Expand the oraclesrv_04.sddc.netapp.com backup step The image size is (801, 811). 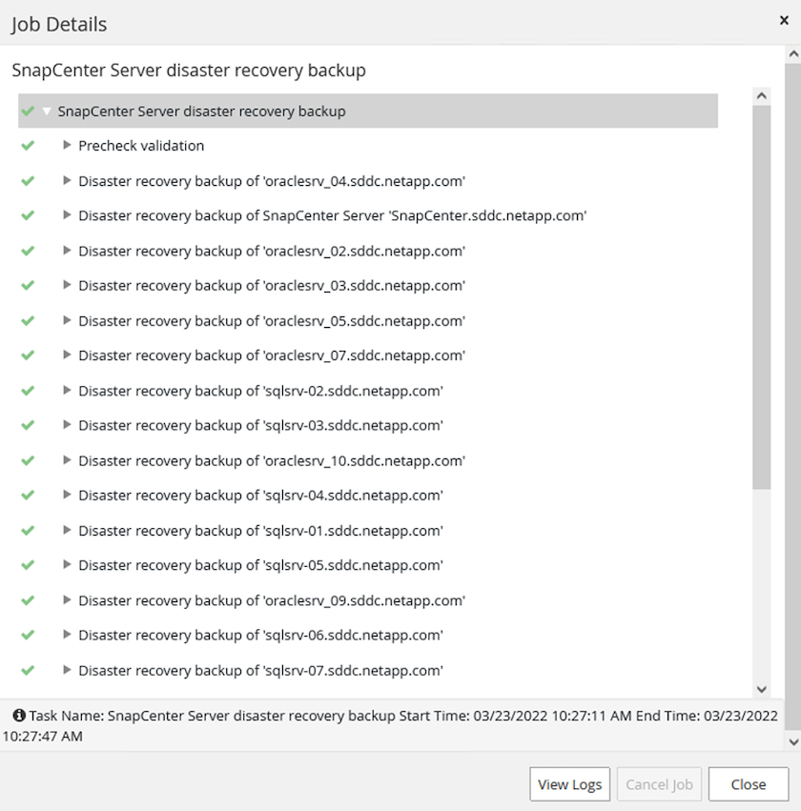click(x=67, y=180)
